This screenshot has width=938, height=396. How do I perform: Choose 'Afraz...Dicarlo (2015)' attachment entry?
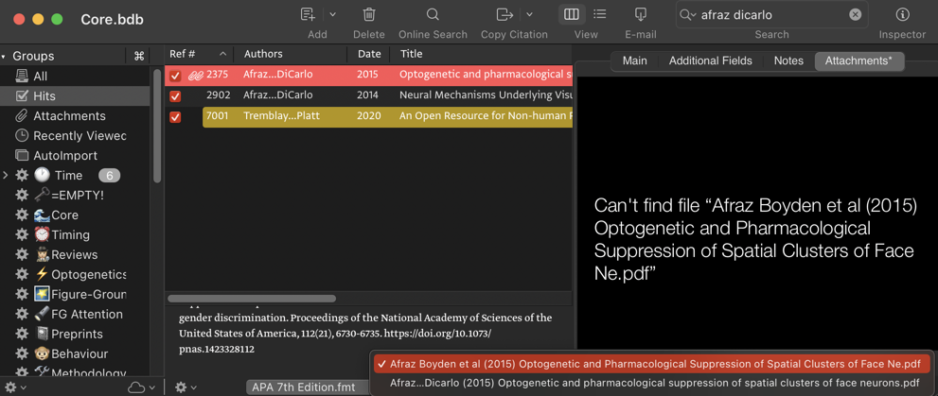pos(652,383)
